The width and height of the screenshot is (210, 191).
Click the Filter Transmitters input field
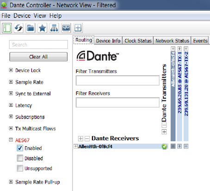pos(117,80)
